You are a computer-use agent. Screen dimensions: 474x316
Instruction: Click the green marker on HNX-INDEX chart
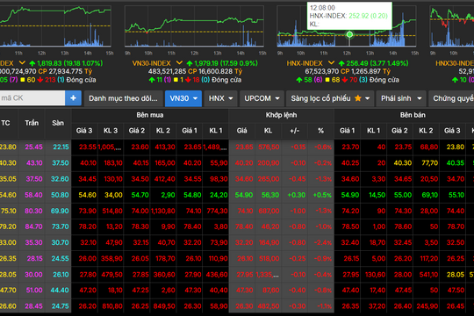[x=349, y=34]
